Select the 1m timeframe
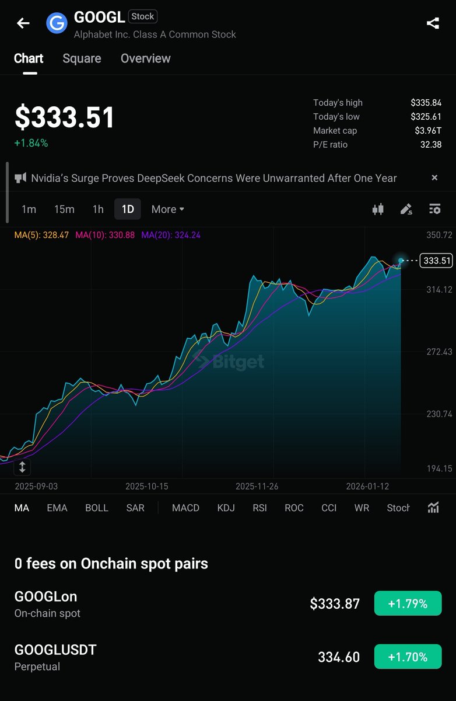456x701 pixels. [x=29, y=209]
